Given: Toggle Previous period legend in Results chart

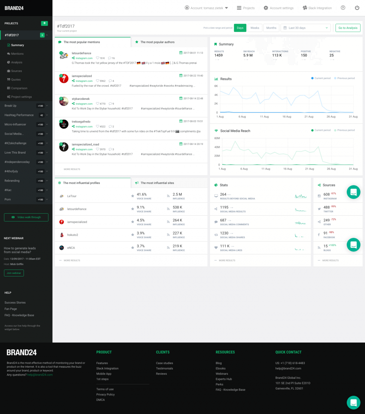Looking at the screenshot, I should [344, 78].
